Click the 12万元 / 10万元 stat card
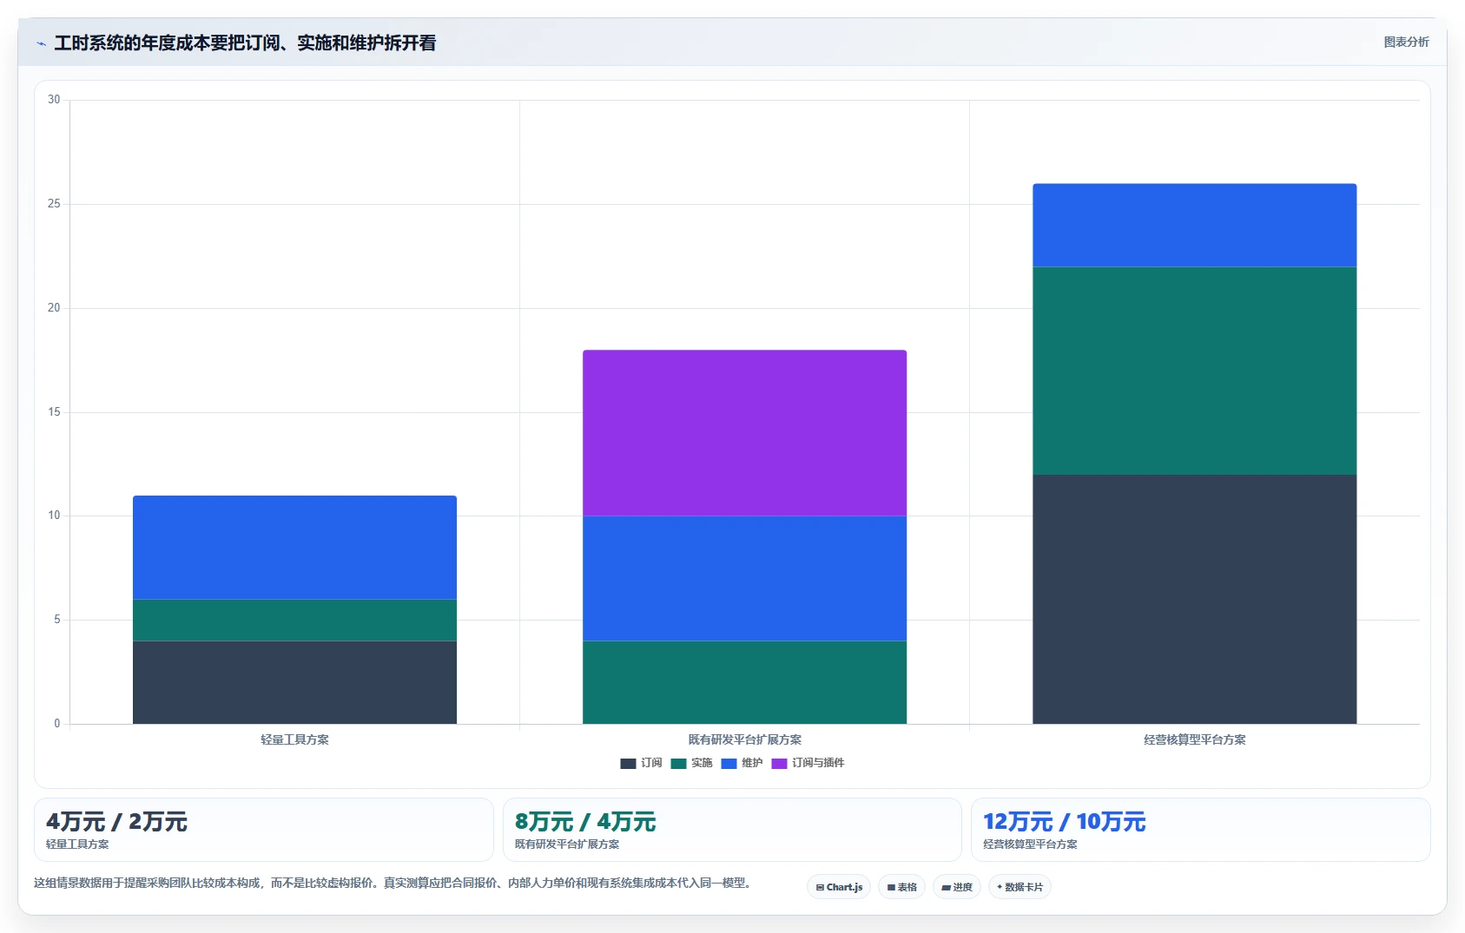 pyautogui.click(x=1200, y=830)
